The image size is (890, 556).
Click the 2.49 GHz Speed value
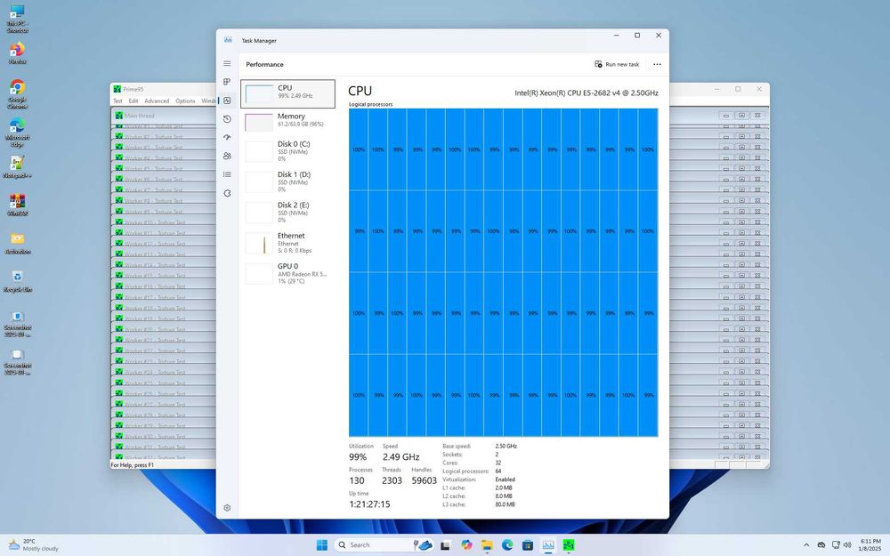coord(400,456)
